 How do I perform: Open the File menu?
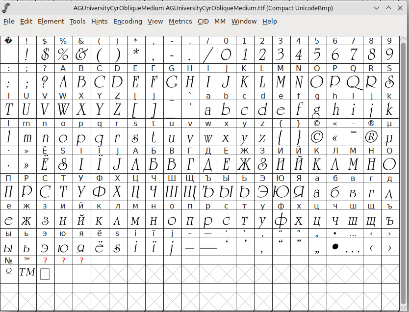point(9,22)
